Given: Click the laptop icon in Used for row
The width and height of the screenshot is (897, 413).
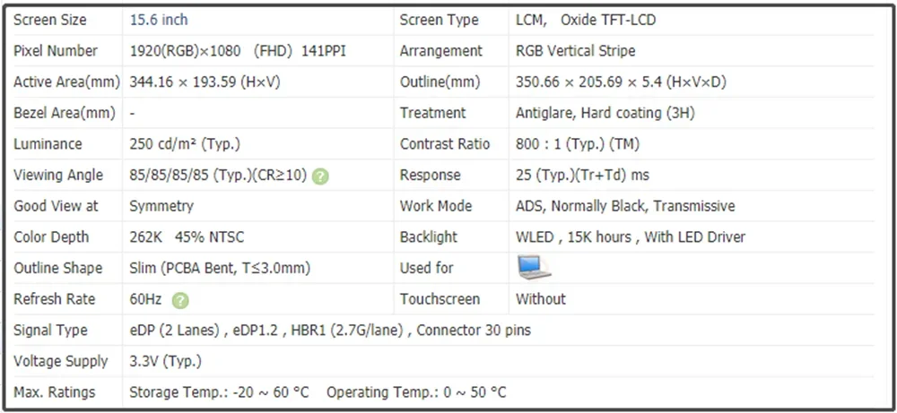Looking at the screenshot, I should 534,267.
